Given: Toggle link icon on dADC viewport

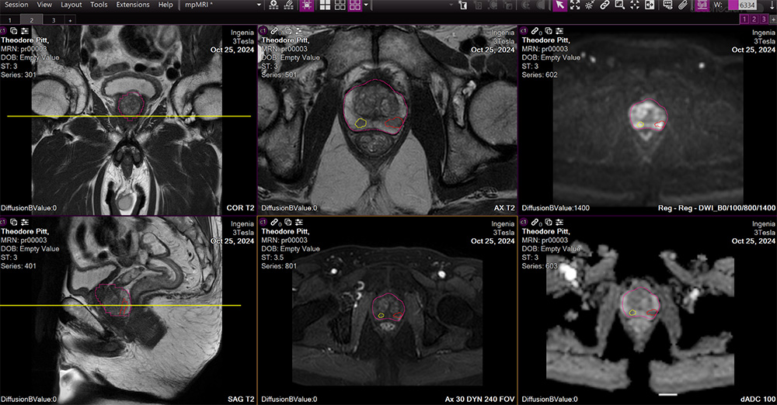Looking at the screenshot, I should click(535, 222).
